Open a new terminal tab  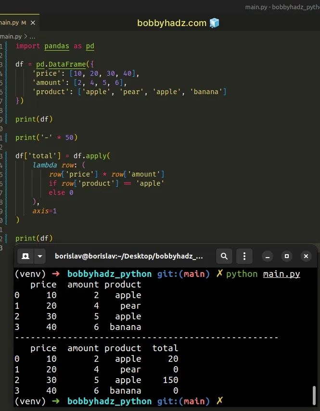click(26, 256)
